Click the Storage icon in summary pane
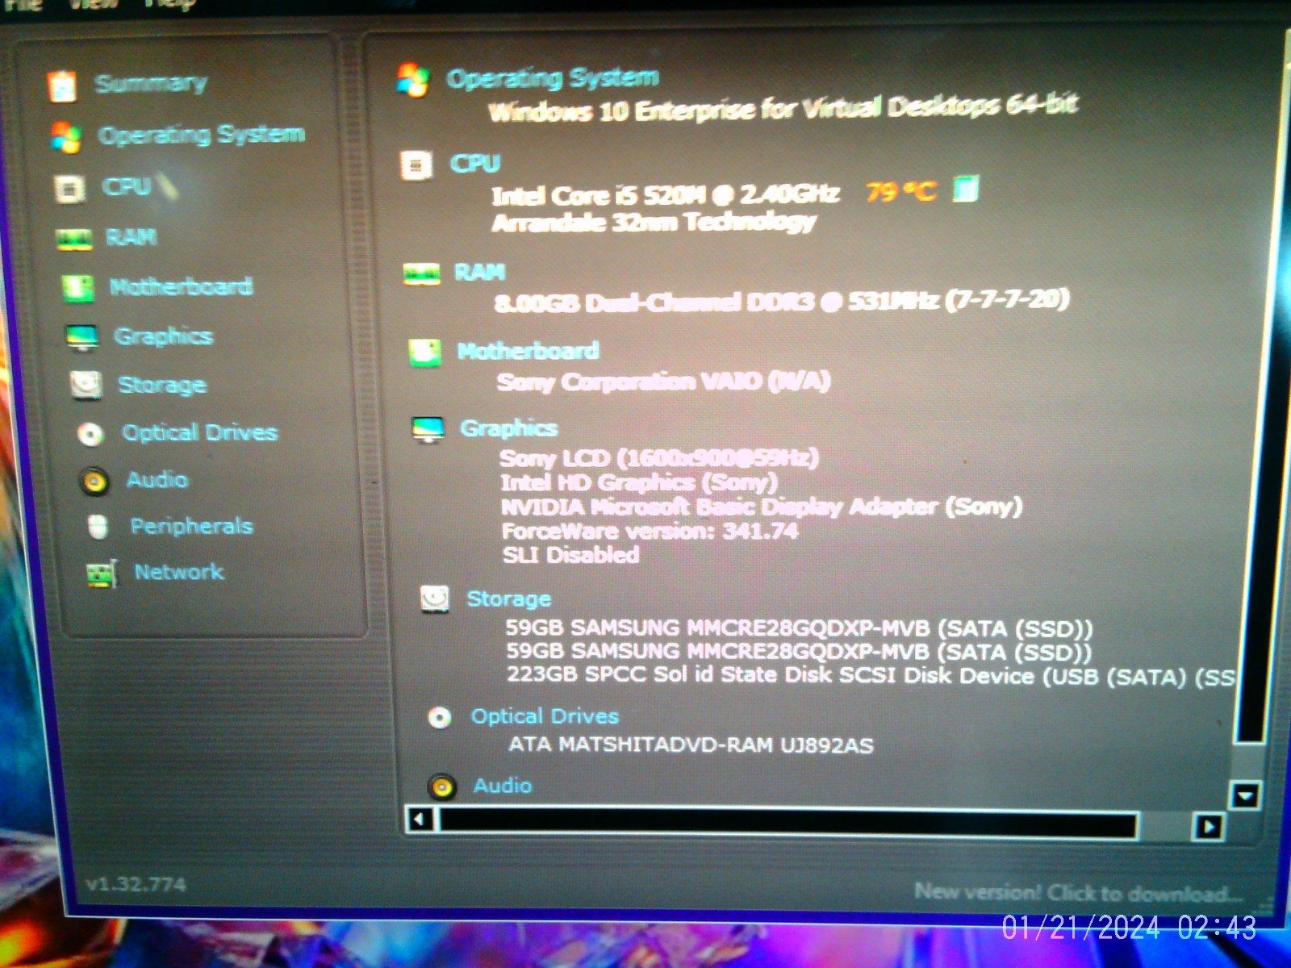Viewport: 1291px width, 968px height. tap(435, 599)
